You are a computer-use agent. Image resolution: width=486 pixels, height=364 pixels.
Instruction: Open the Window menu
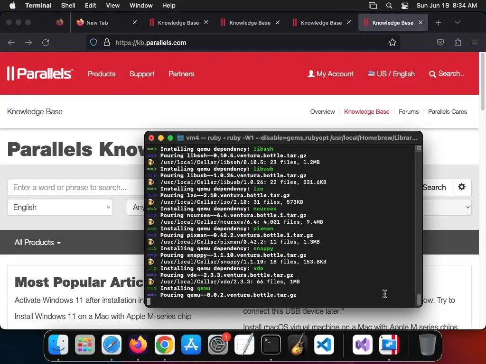pos(140,5)
